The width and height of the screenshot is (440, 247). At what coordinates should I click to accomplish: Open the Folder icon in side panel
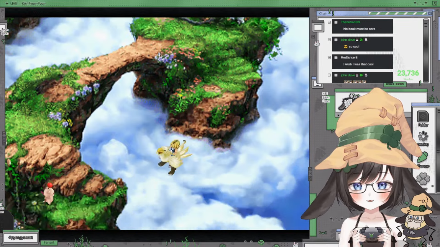[x=423, y=117]
